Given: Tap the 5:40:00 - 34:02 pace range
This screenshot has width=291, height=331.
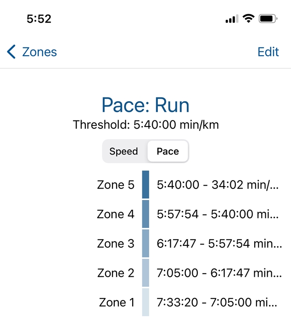Looking at the screenshot, I should click(x=218, y=185).
